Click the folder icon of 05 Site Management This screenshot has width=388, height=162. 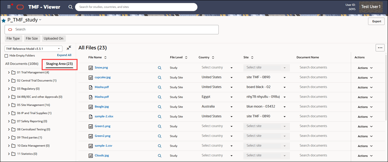[x=14, y=105]
